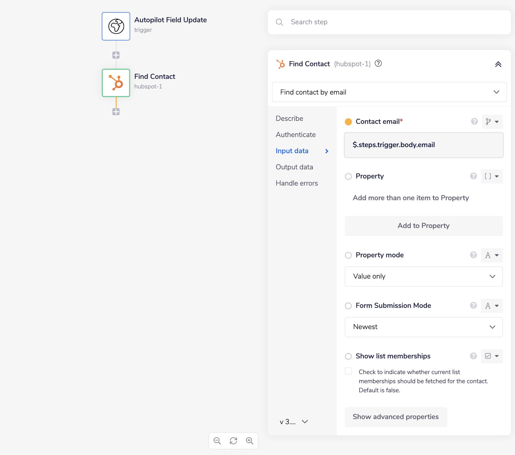Click the help icon for Contact email
This screenshot has width=515, height=455.
click(474, 121)
